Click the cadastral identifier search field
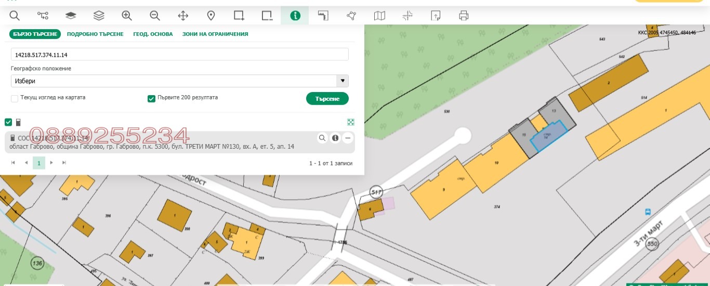Image resolution: width=710 pixels, height=286 pixels. coord(179,55)
